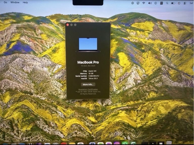
Task: Click the Serial number label
Action: point(81,76)
